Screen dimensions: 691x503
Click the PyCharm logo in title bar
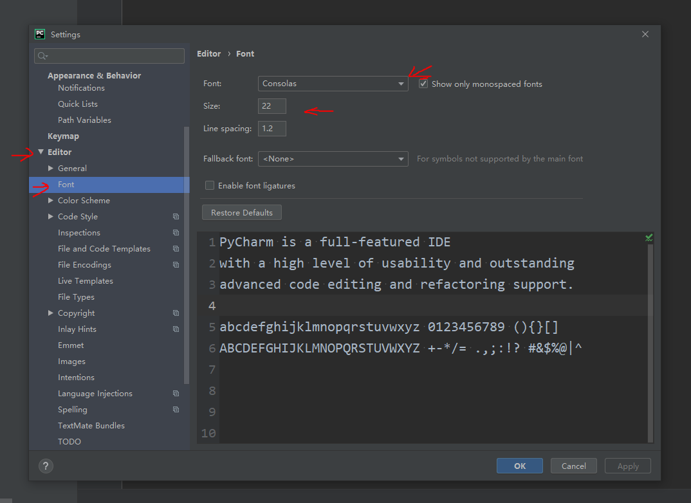(40, 34)
